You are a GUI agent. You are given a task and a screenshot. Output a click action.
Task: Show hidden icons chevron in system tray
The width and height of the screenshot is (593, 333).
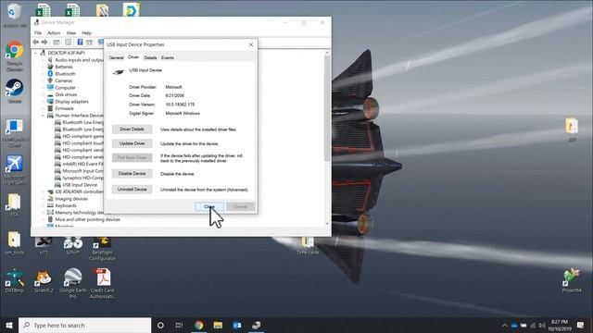point(504,325)
